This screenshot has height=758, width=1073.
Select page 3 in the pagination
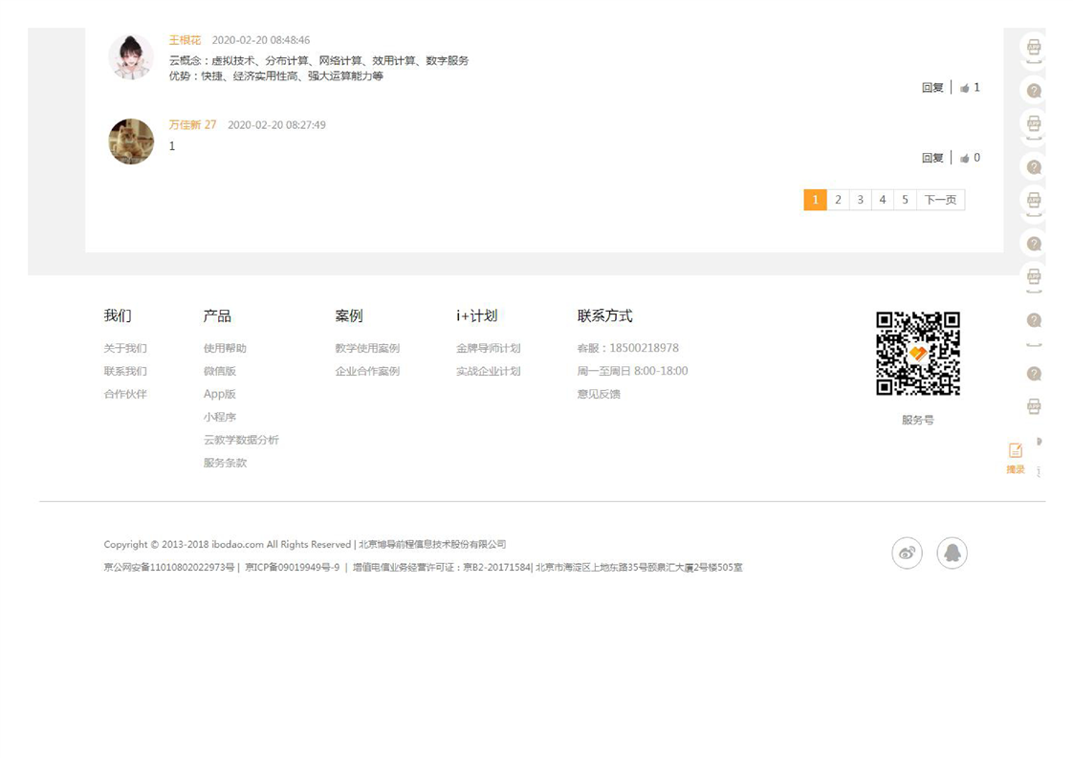pyautogui.click(x=860, y=200)
